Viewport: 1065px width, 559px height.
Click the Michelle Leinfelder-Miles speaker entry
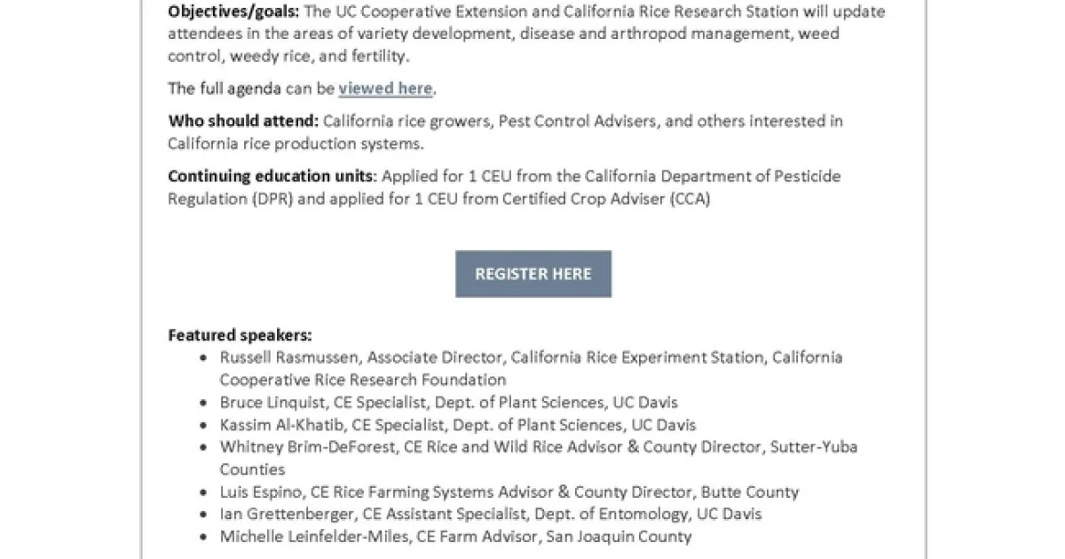455,536
